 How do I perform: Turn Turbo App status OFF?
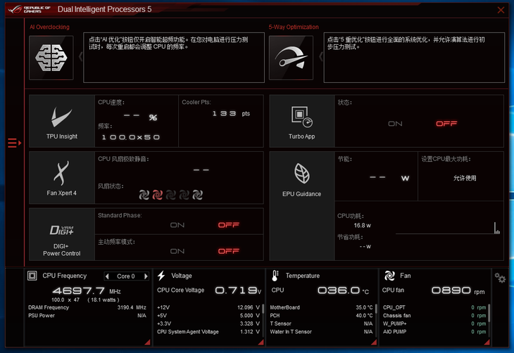(446, 124)
